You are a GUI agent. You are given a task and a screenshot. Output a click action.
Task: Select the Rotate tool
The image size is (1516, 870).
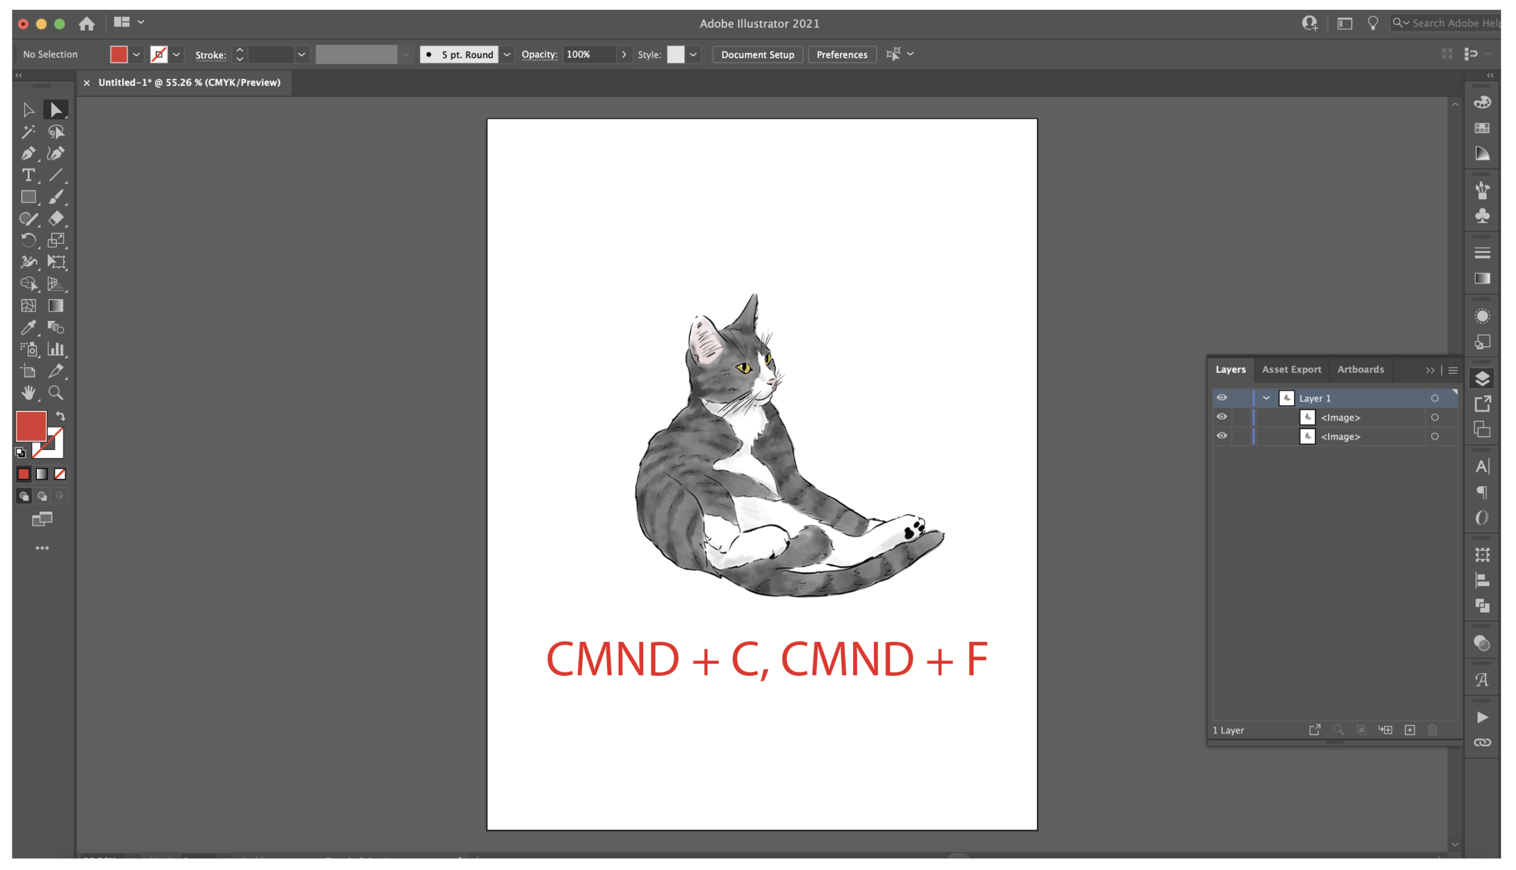(x=28, y=241)
